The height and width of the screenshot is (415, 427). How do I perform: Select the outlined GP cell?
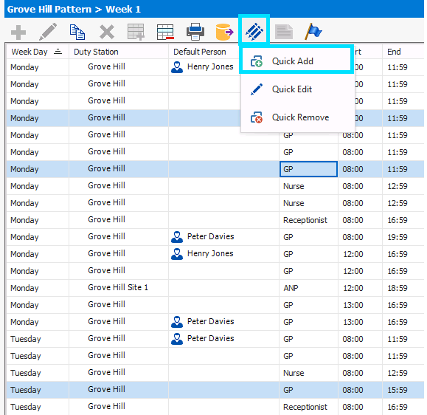(308, 169)
